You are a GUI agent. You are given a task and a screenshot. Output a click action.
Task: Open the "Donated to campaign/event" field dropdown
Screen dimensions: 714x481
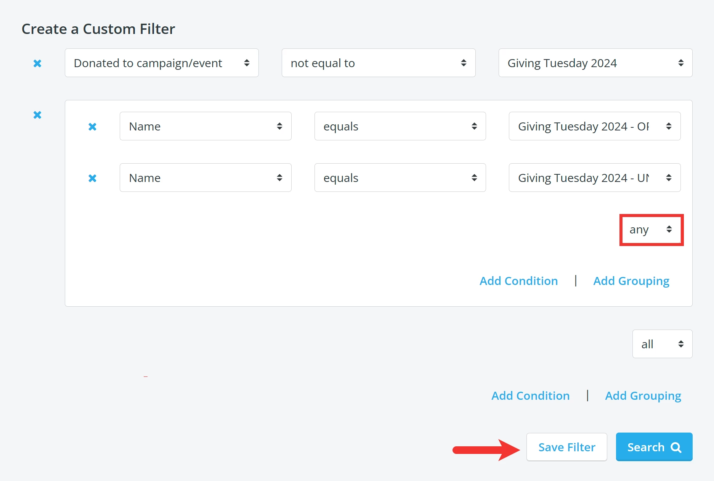(x=162, y=63)
